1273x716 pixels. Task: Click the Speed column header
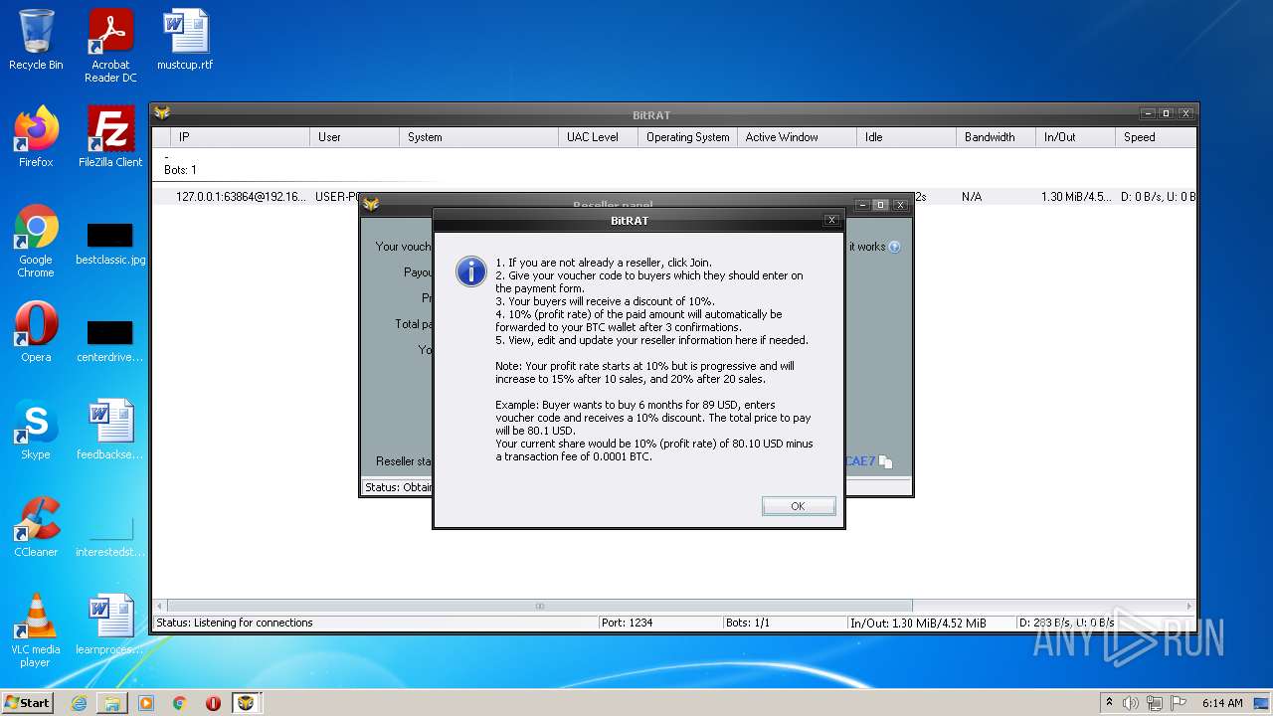(1155, 137)
